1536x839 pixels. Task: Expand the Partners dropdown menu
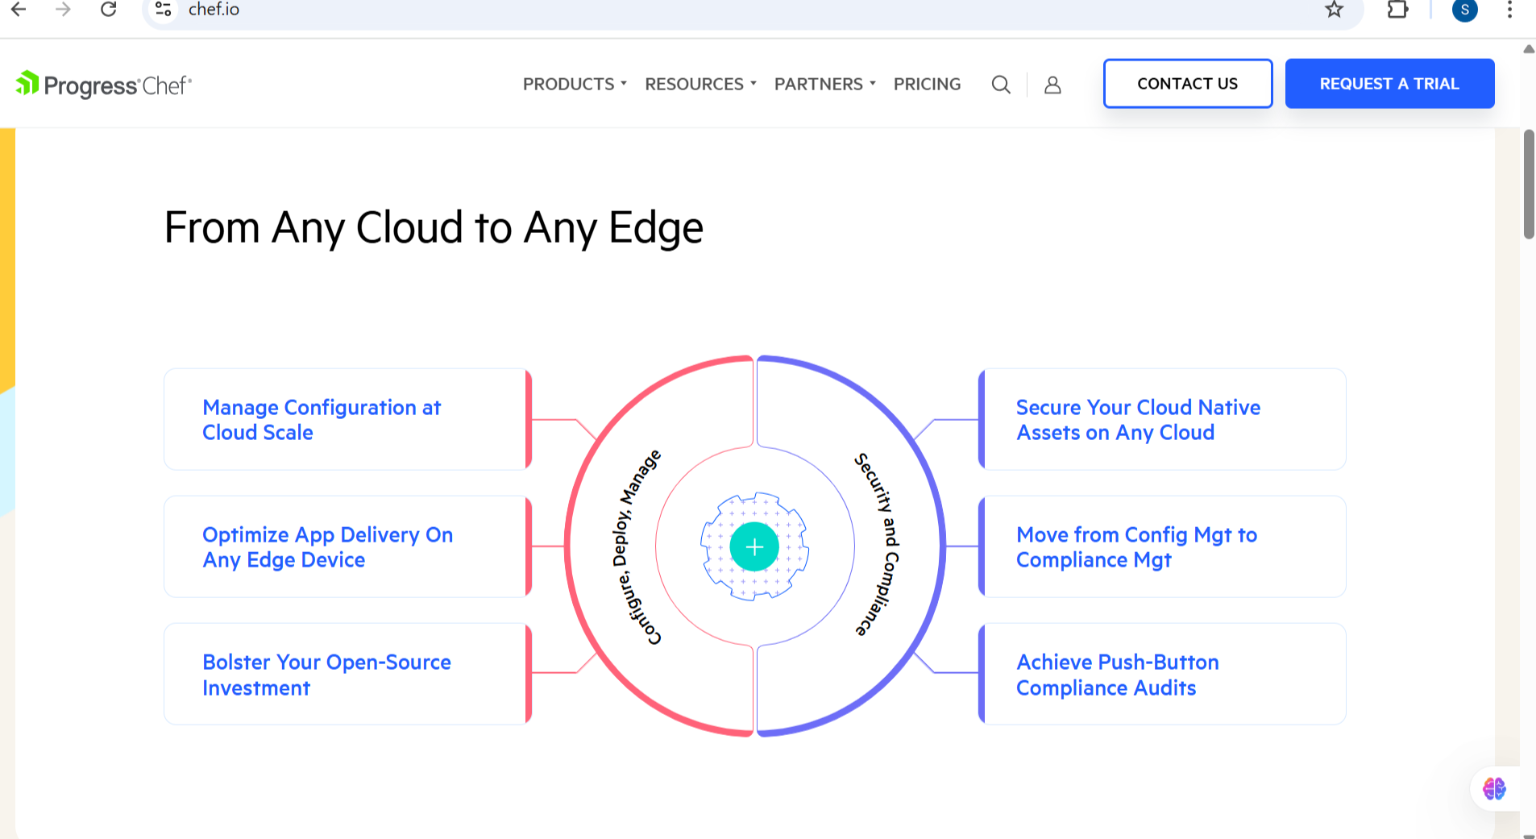(x=824, y=85)
